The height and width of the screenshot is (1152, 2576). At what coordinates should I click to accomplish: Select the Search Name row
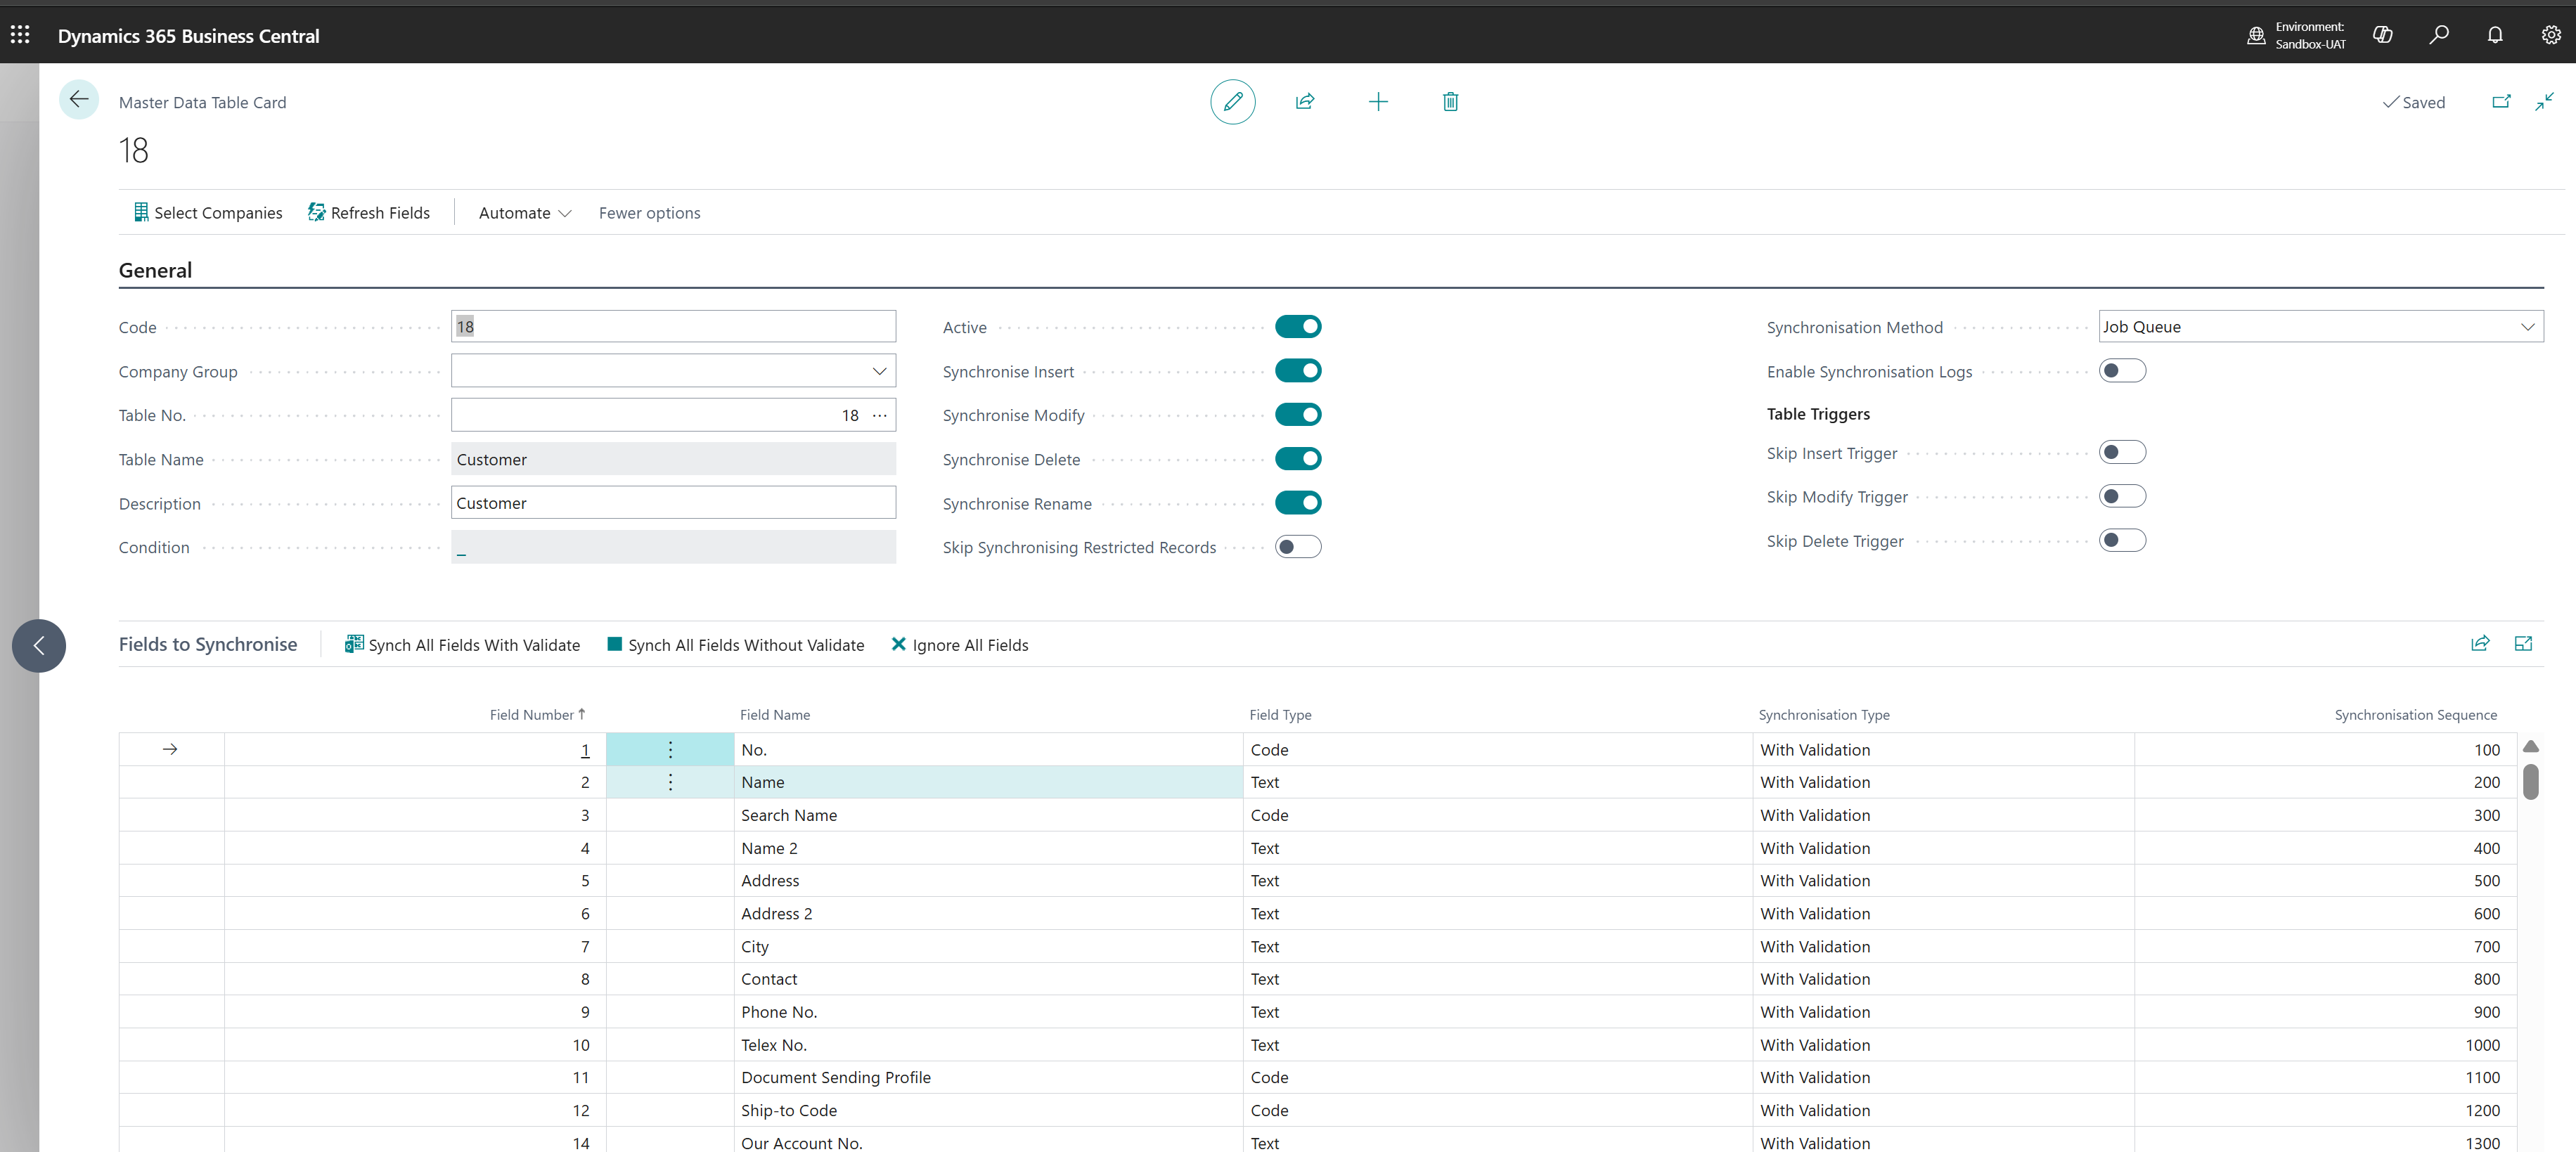pos(1317,815)
